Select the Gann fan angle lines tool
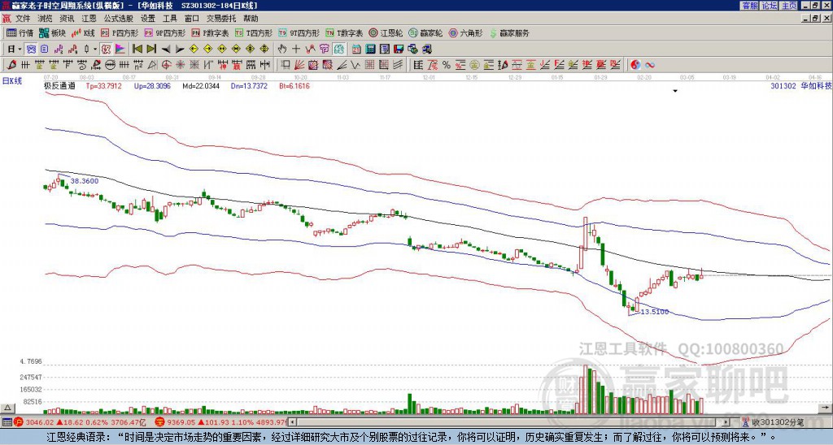Viewport: 833px width, 445px height. pyautogui.click(x=299, y=65)
